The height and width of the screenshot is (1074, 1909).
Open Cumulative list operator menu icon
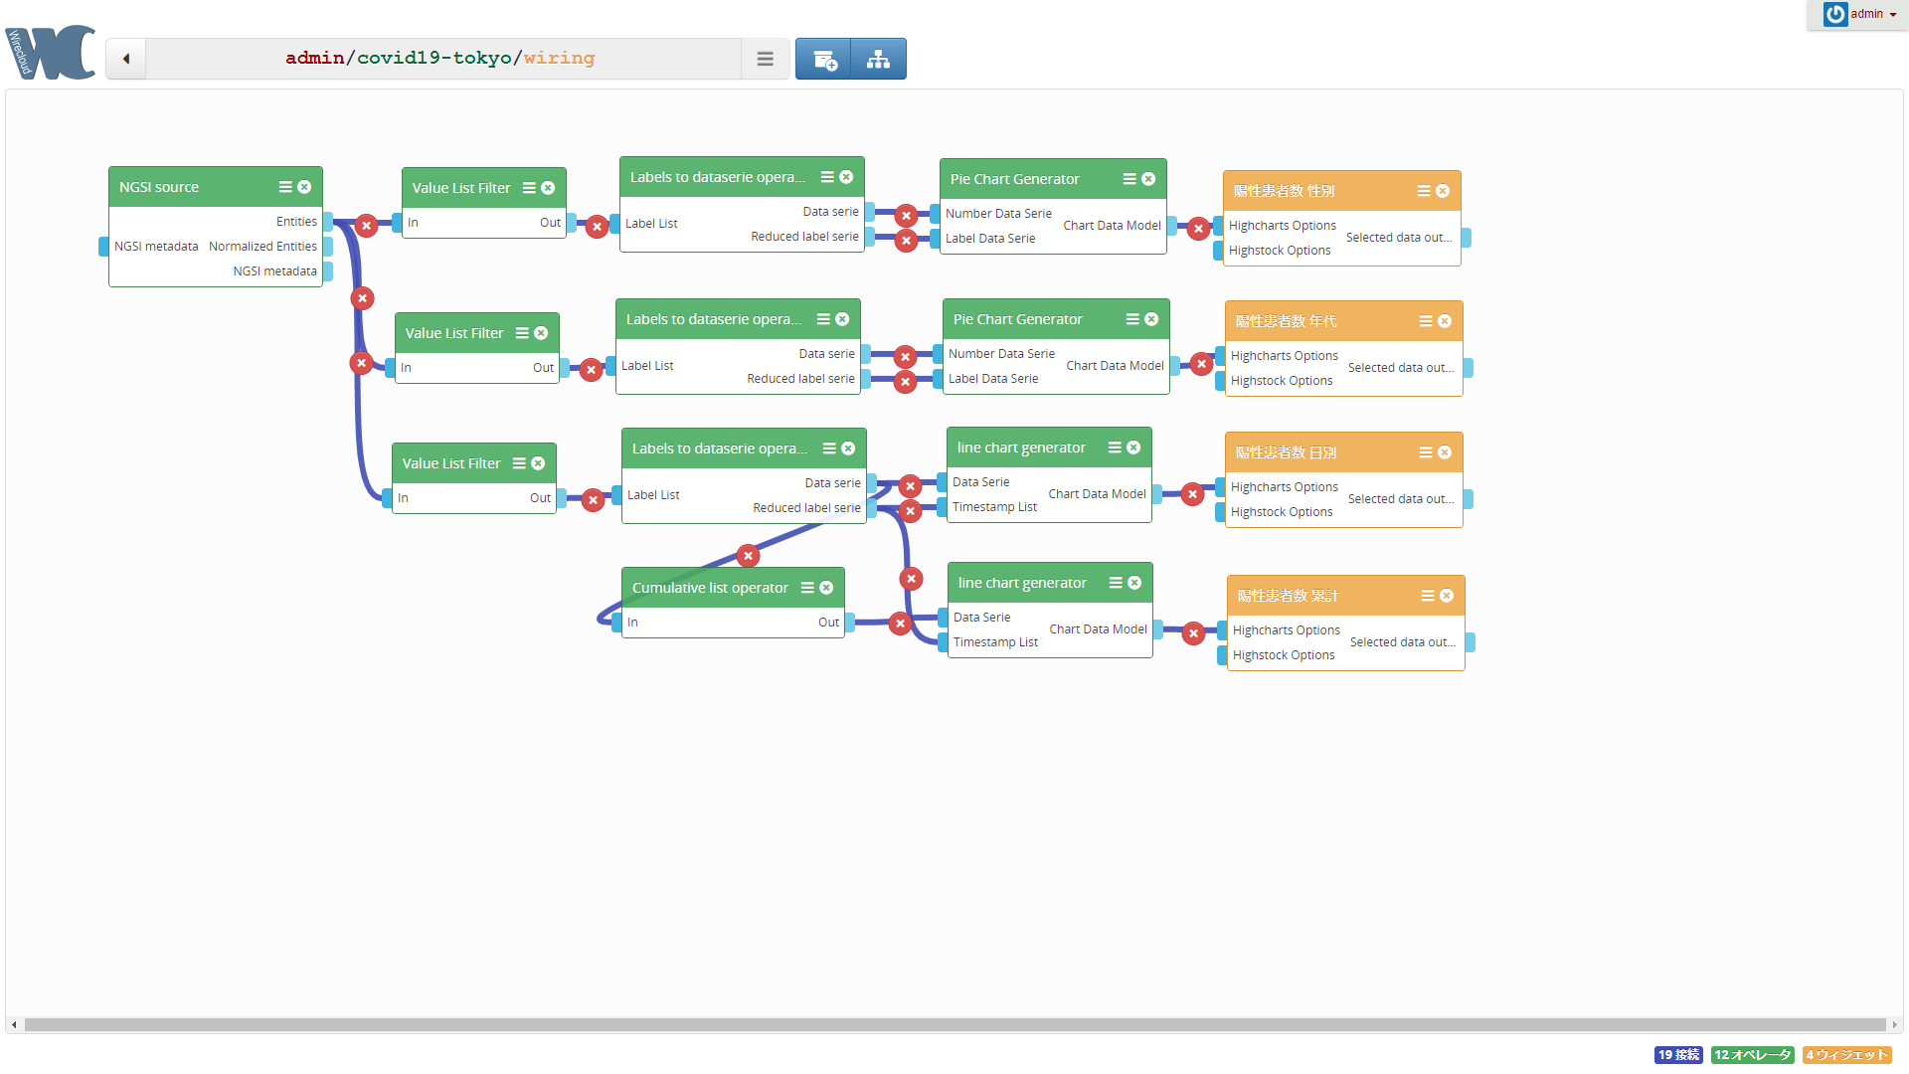(807, 588)
